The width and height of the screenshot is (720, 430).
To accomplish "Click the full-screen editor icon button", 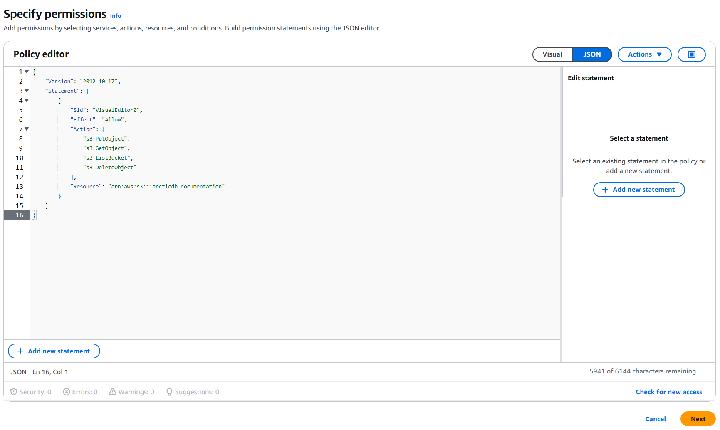I will (x=691, y=54).
